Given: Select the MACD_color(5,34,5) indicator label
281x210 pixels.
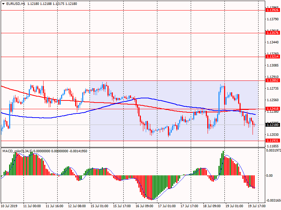Looking at the screenshot, I should click(x=17, y=151).
